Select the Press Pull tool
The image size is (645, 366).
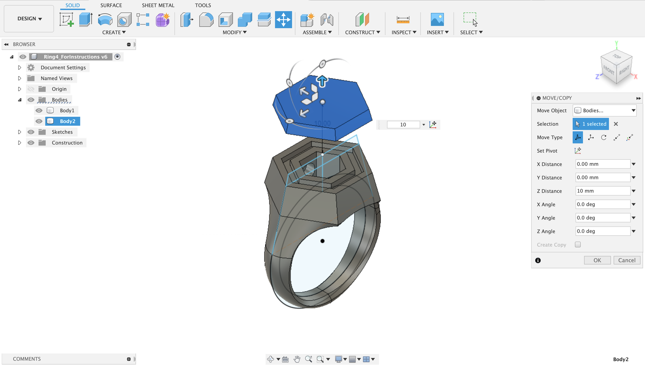187,20
